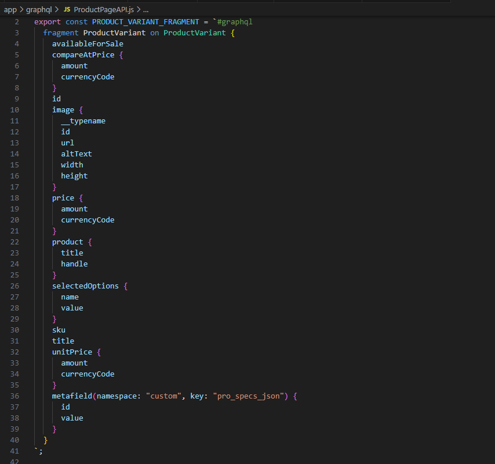Viewport: 495px width, 464px height.
Task: Click 'title' on line 23
Action: (x=72, y=253)
